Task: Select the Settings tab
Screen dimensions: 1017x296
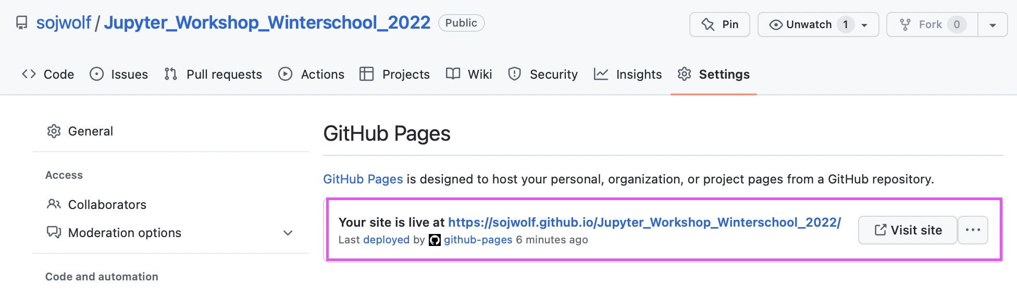Action: [714, 74]
